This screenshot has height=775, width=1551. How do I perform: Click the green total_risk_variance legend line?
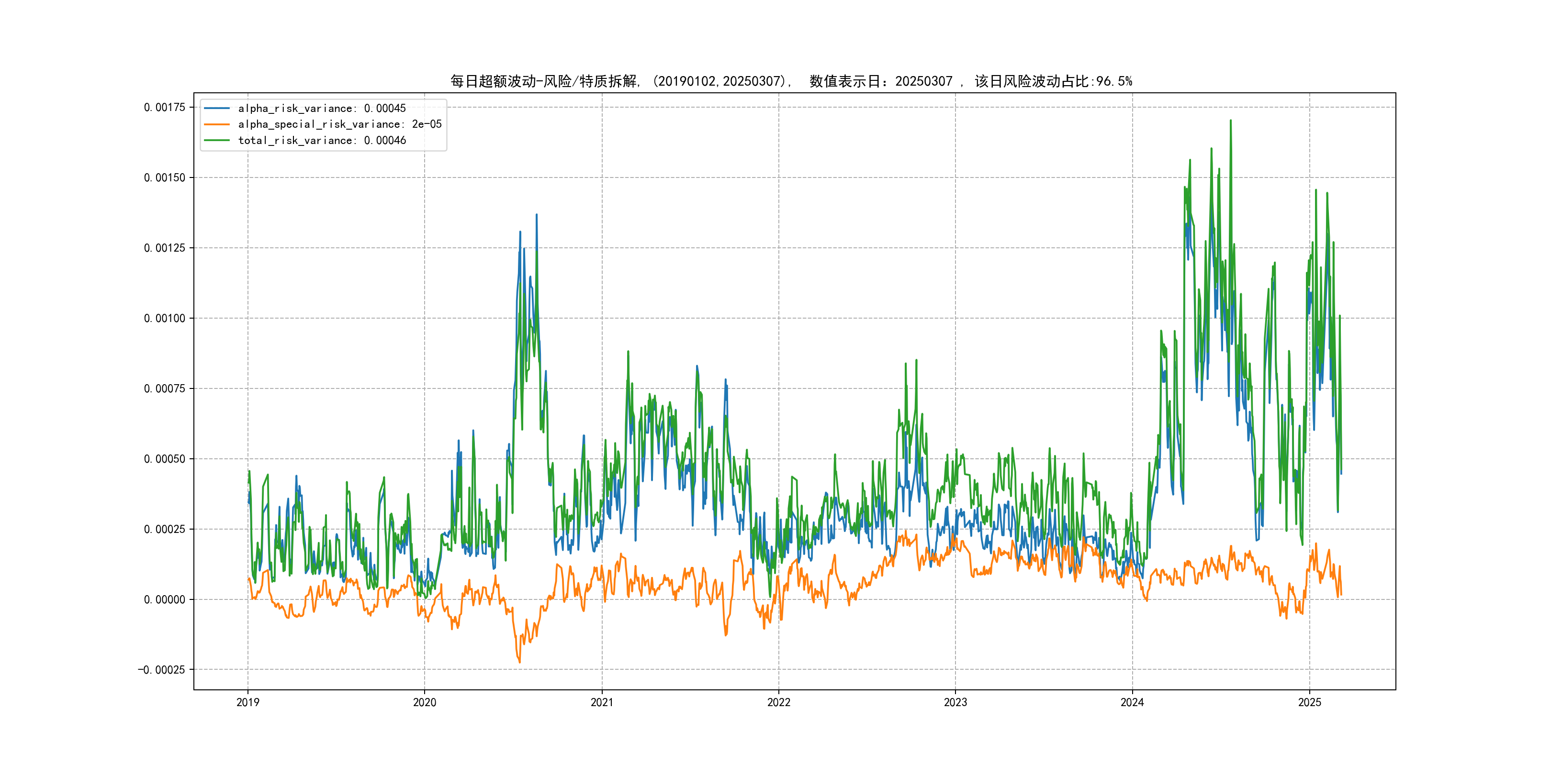coord(217,140)
